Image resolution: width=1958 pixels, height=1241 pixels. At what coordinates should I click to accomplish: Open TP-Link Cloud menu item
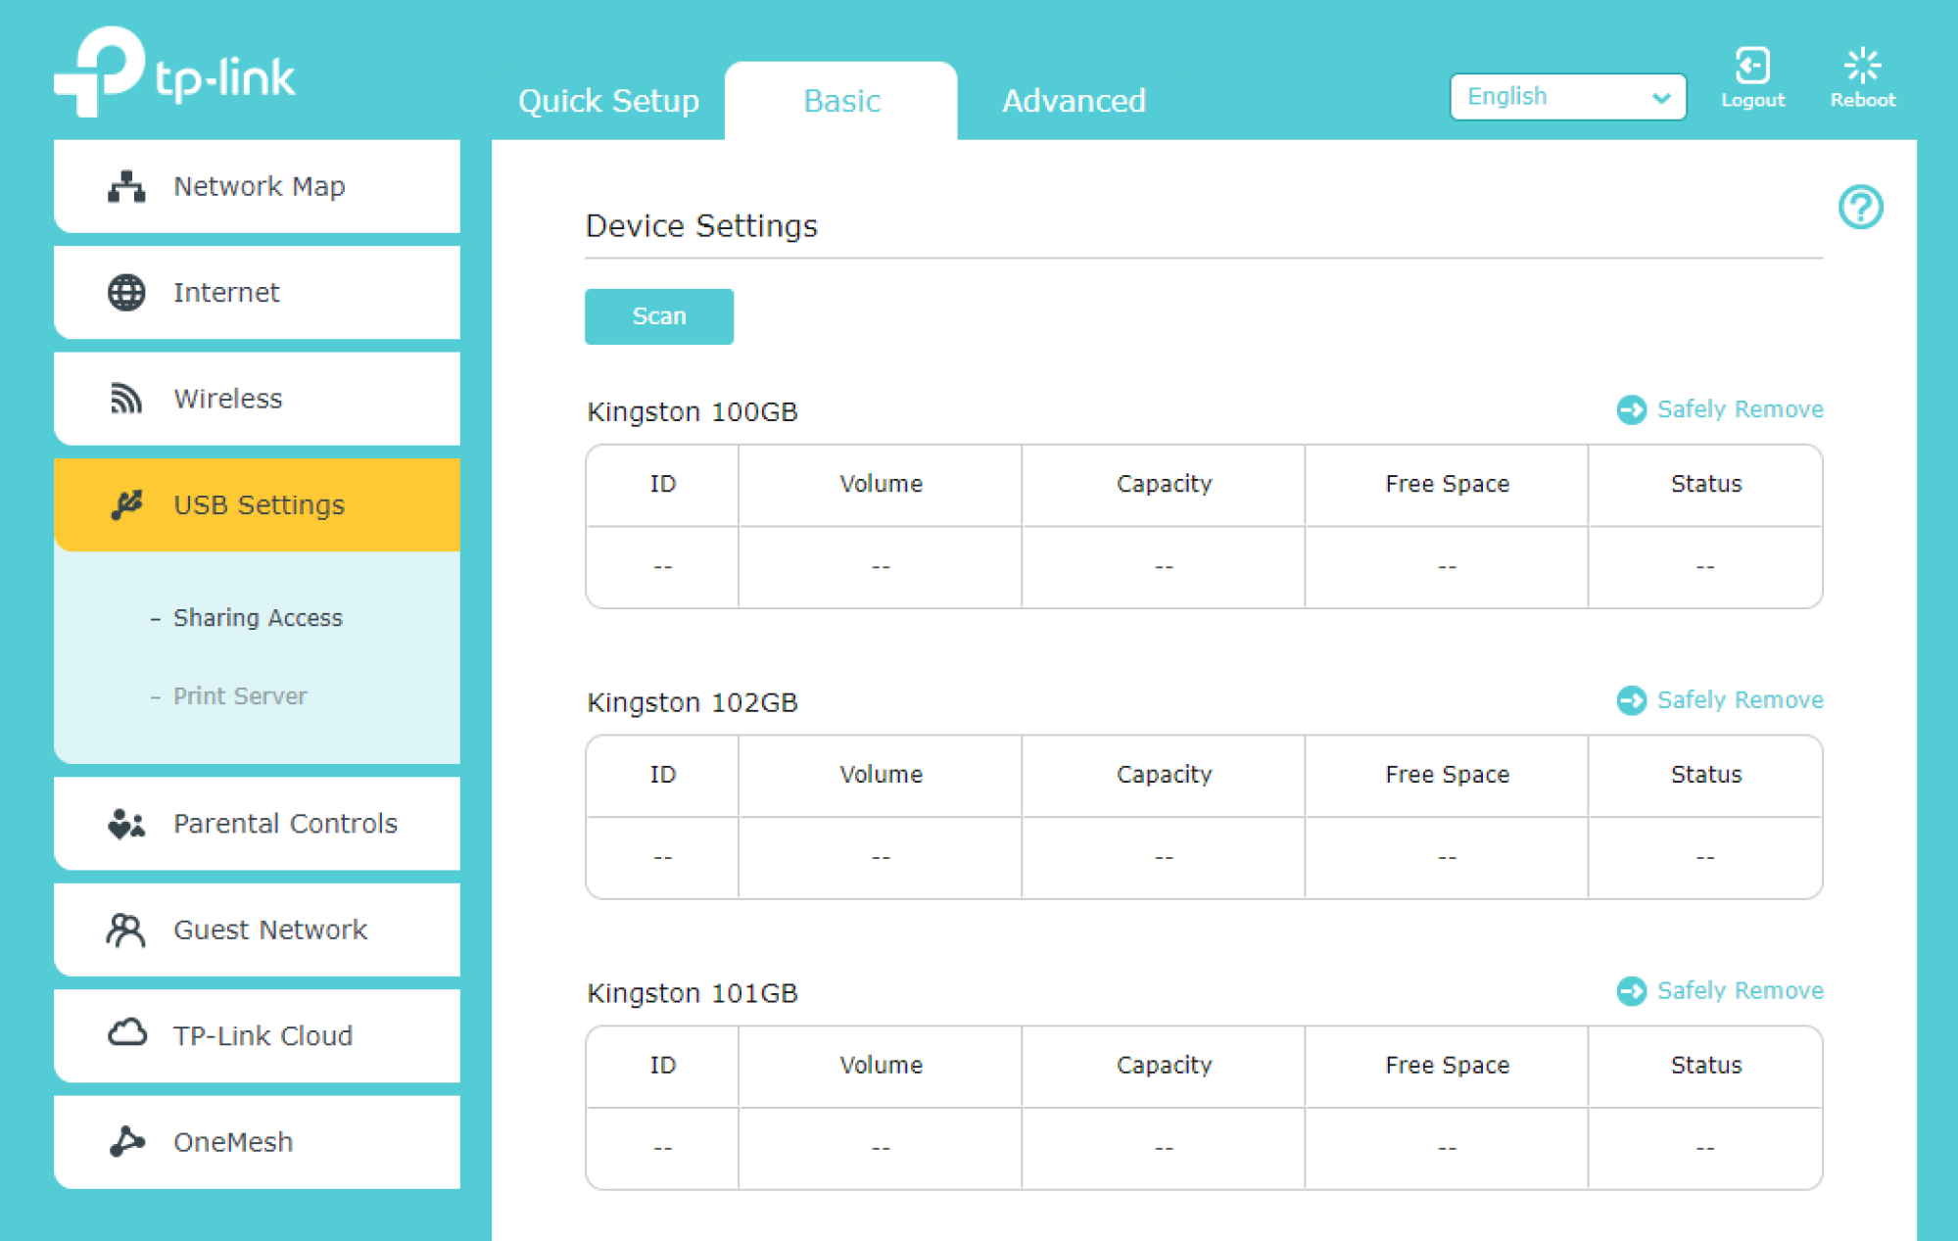click(257, 1035)
